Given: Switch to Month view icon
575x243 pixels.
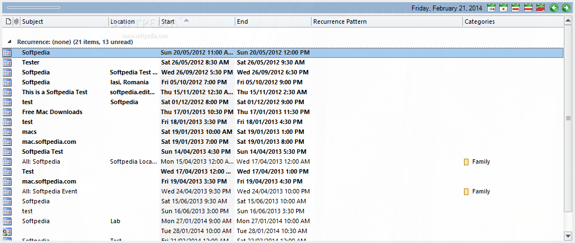Looking at the screenshot, I should click(x=540, y=8).
